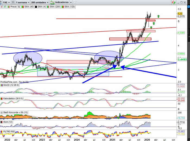Click the D daily timeframe icon
Viewport: 190px width, 141px height.
click(13, 2)
